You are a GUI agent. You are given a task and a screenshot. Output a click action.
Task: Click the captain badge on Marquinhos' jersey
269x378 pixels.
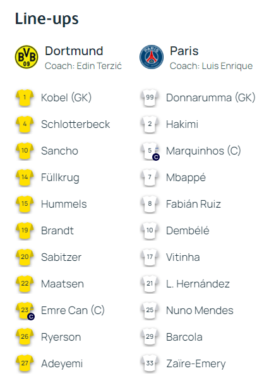156,157
